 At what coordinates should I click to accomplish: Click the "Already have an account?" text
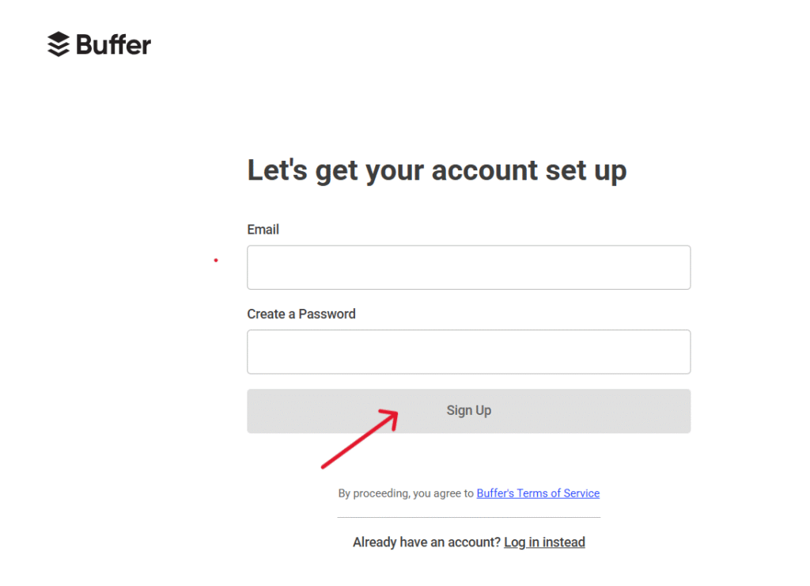coord(426,542)
